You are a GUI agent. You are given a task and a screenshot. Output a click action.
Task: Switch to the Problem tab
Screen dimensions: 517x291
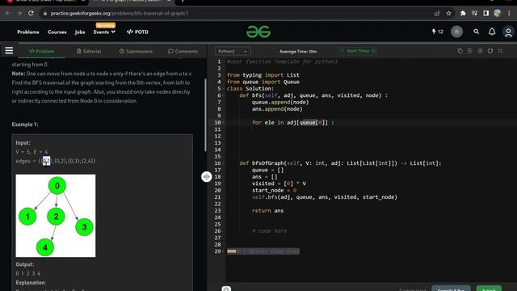point(41,51)
